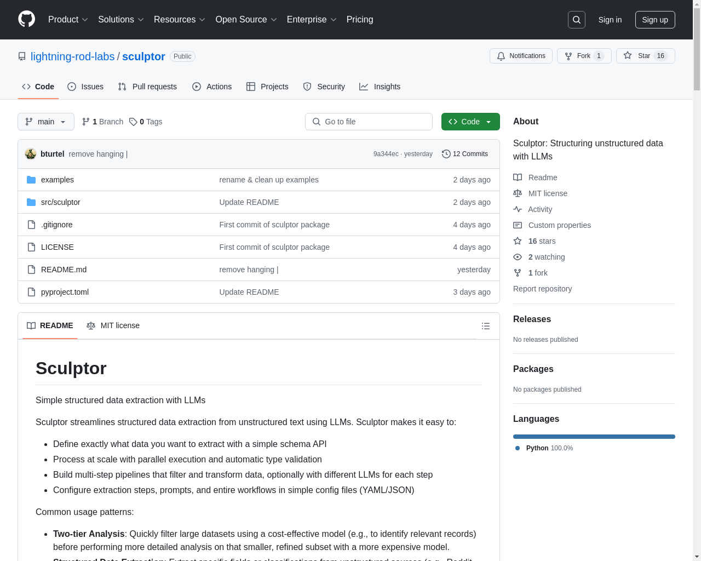
Task: Star the sculptor repository
Action: click(x=645, y=56)
